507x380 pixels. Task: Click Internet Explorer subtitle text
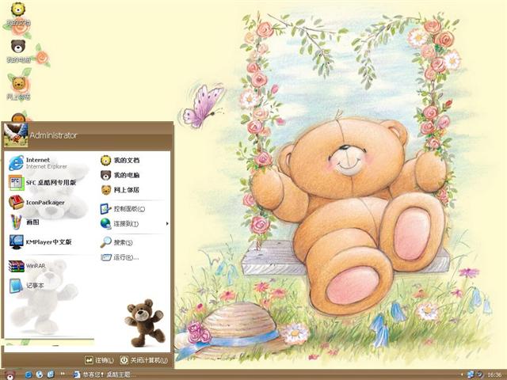[x=47, y=167]
